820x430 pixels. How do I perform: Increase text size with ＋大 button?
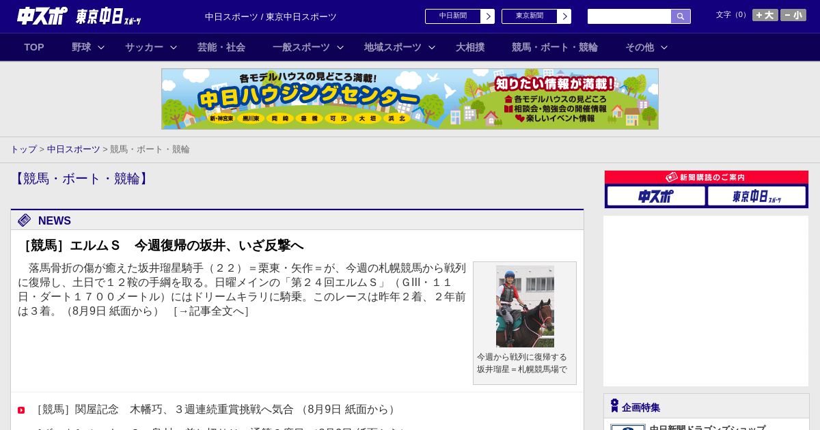click(765, 15)
